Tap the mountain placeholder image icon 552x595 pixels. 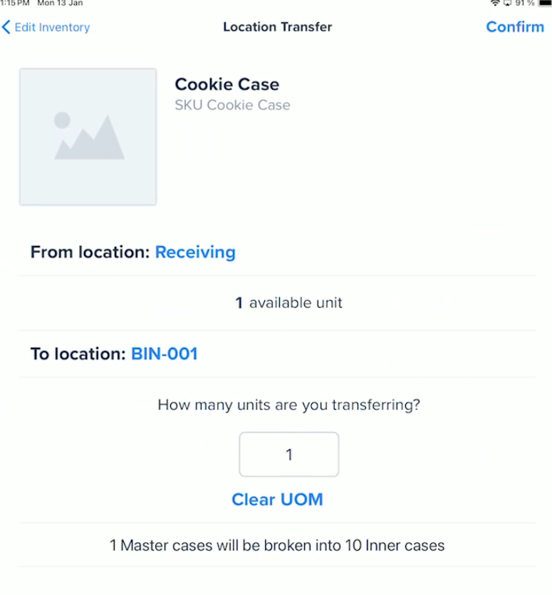point(90,138)
